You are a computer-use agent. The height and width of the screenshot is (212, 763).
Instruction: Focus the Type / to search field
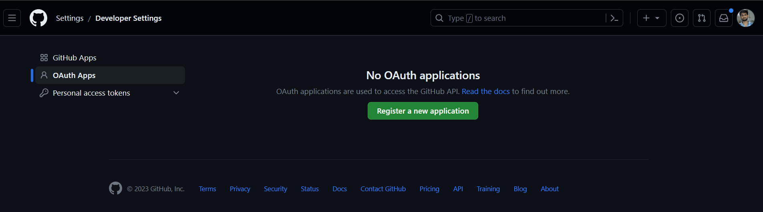pyautogui.click(x=527, y=18)
